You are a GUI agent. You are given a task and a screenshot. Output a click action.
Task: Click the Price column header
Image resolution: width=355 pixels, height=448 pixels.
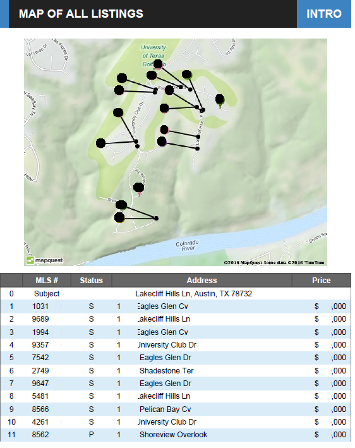tap(322, 281)
